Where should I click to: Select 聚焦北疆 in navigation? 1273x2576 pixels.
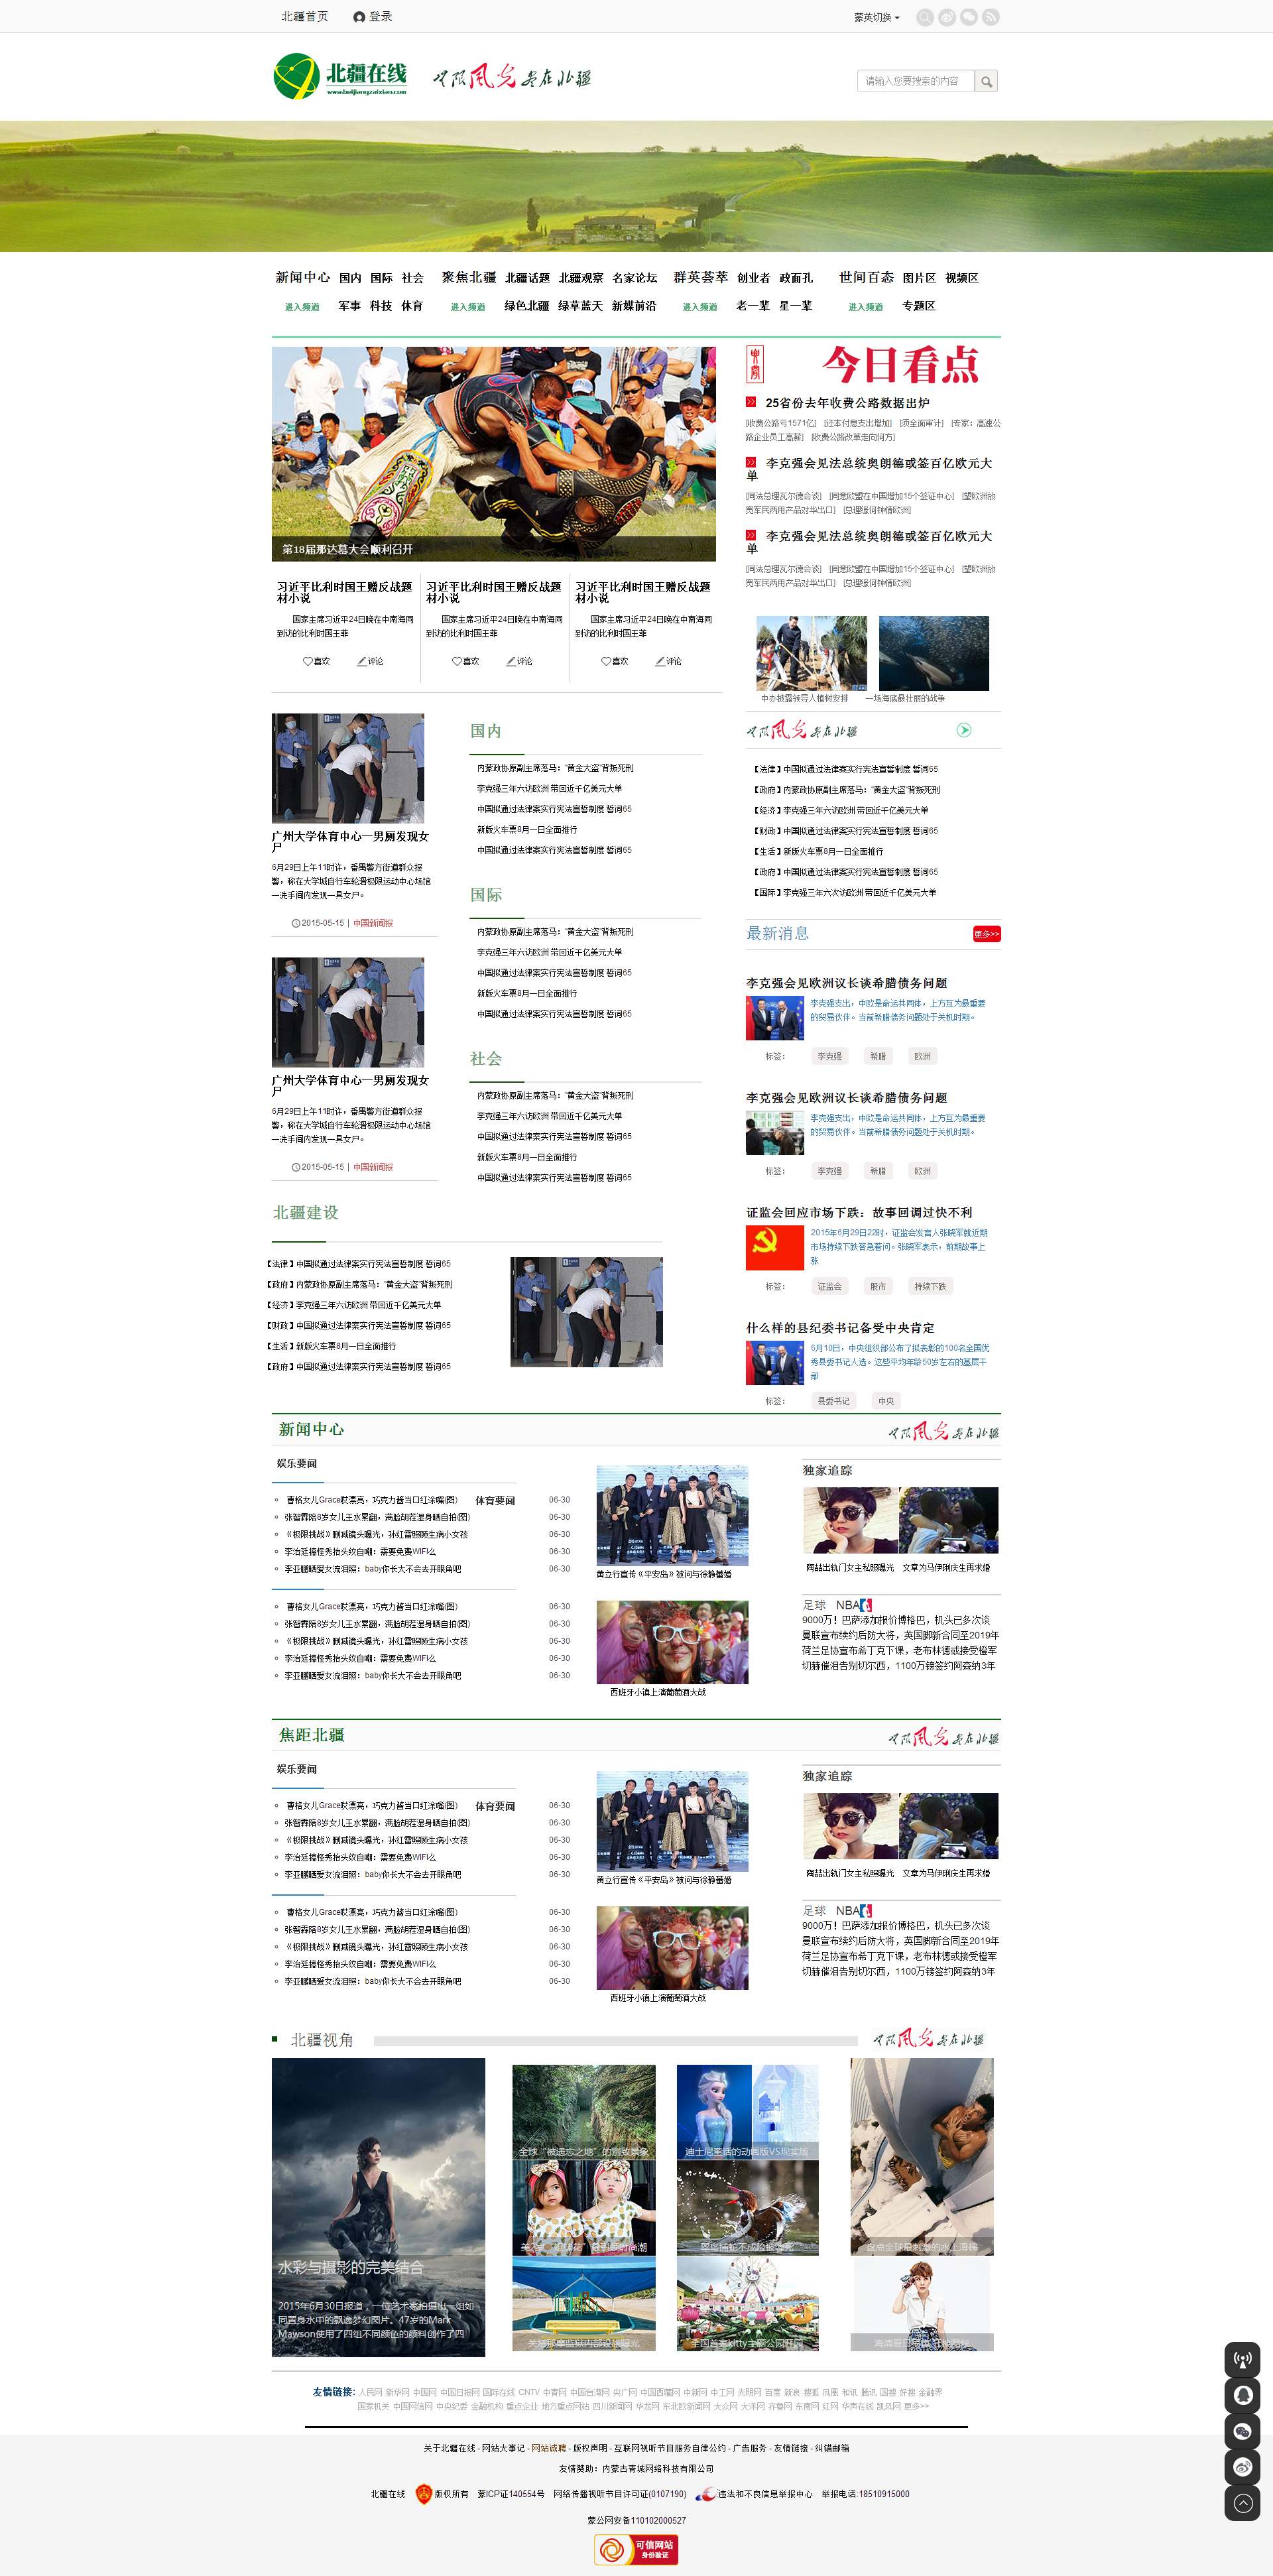(468, 277)
